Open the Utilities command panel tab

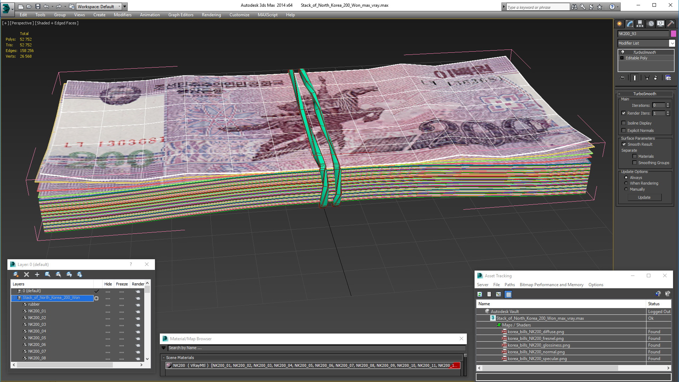[x=671, y=24]
